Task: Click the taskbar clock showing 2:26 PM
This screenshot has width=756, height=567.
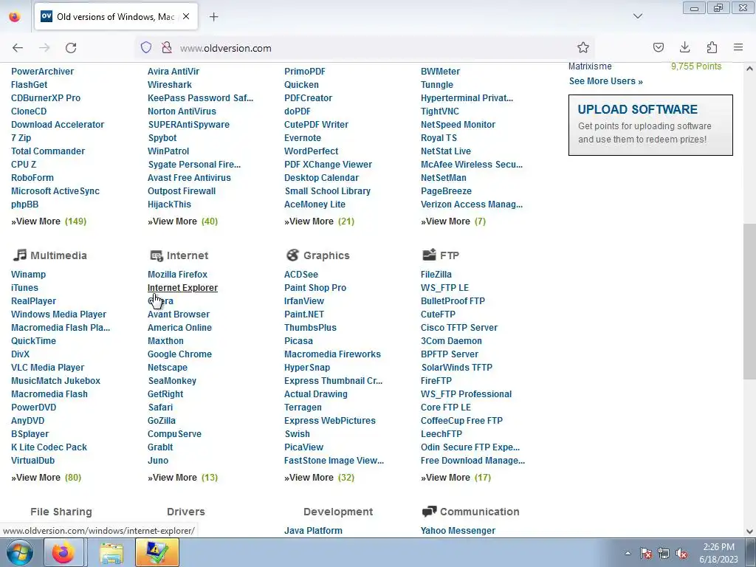Action: tap(718, 553)
